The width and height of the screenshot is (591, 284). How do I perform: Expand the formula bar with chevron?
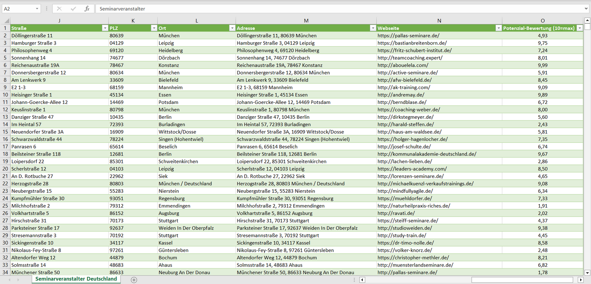point(587,9)
